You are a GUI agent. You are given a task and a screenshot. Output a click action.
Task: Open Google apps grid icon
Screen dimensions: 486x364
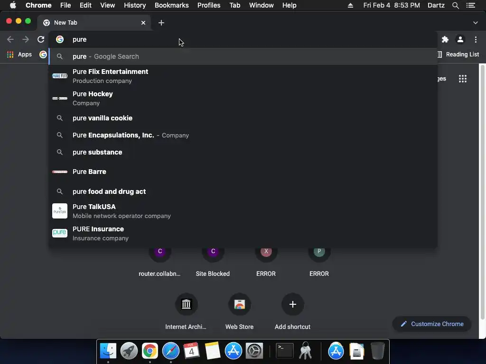pyautogui.click(x=462, y=79)
